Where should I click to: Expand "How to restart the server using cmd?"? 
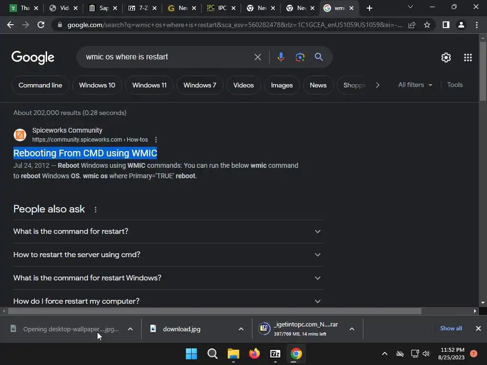point(168,255)
